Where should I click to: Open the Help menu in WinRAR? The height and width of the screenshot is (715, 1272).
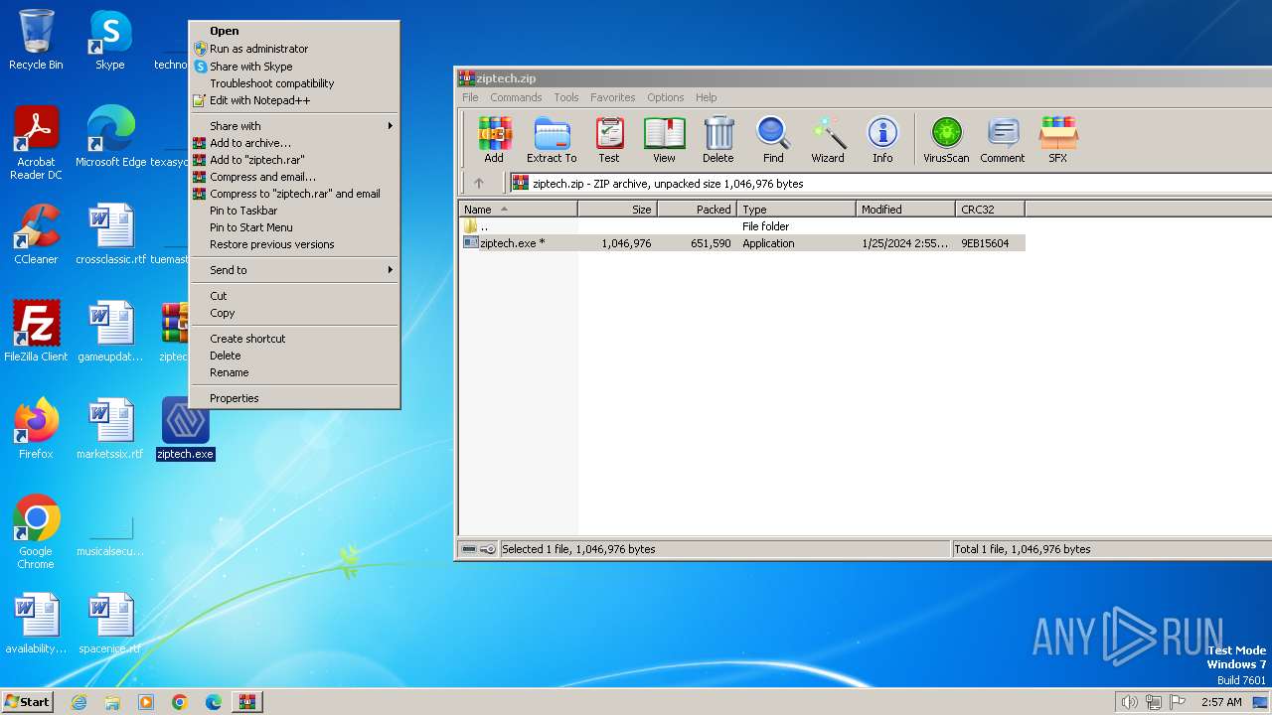[707, 97]
